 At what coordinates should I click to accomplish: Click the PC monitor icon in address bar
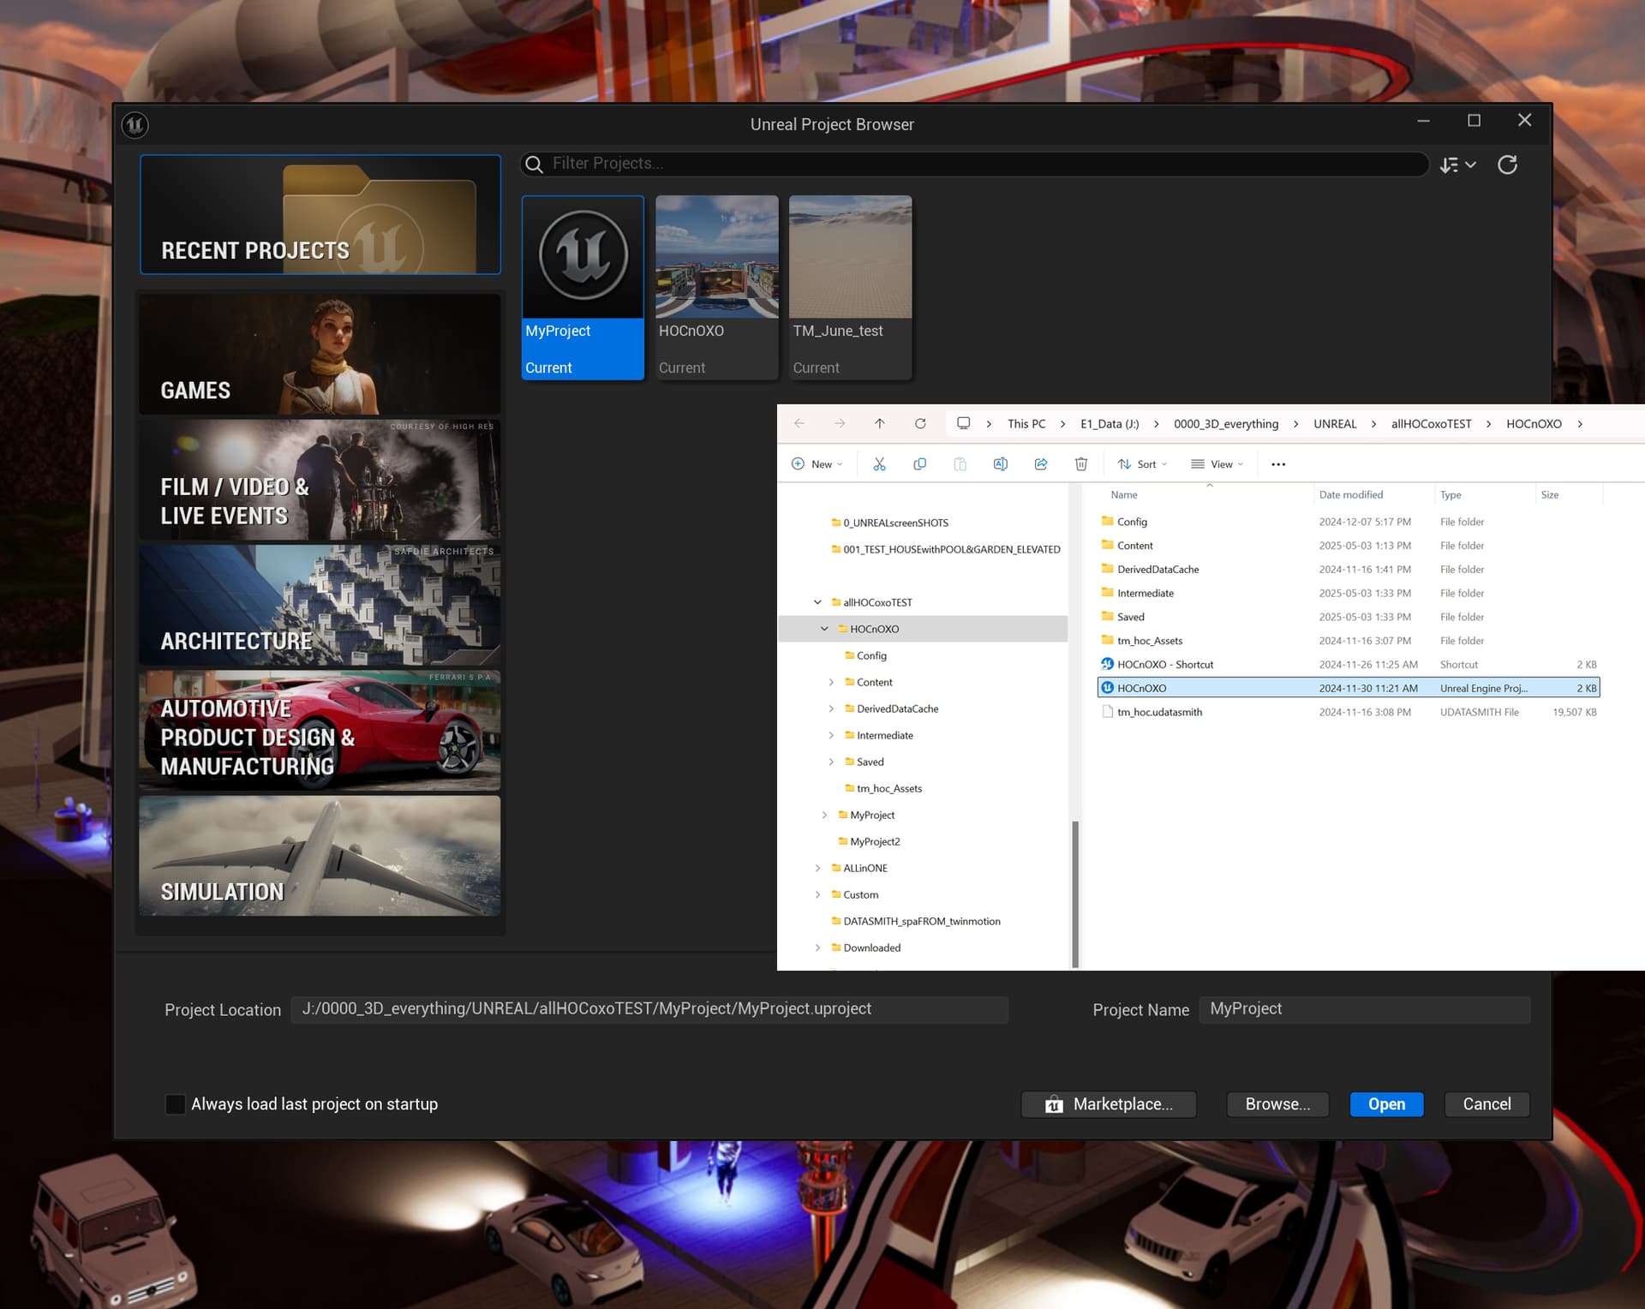point(964,423)
